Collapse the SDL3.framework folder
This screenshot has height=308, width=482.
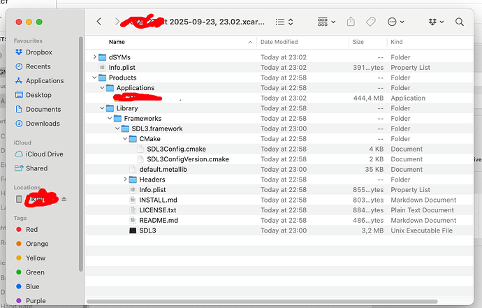pyautogui.click(x=117, y=129)
